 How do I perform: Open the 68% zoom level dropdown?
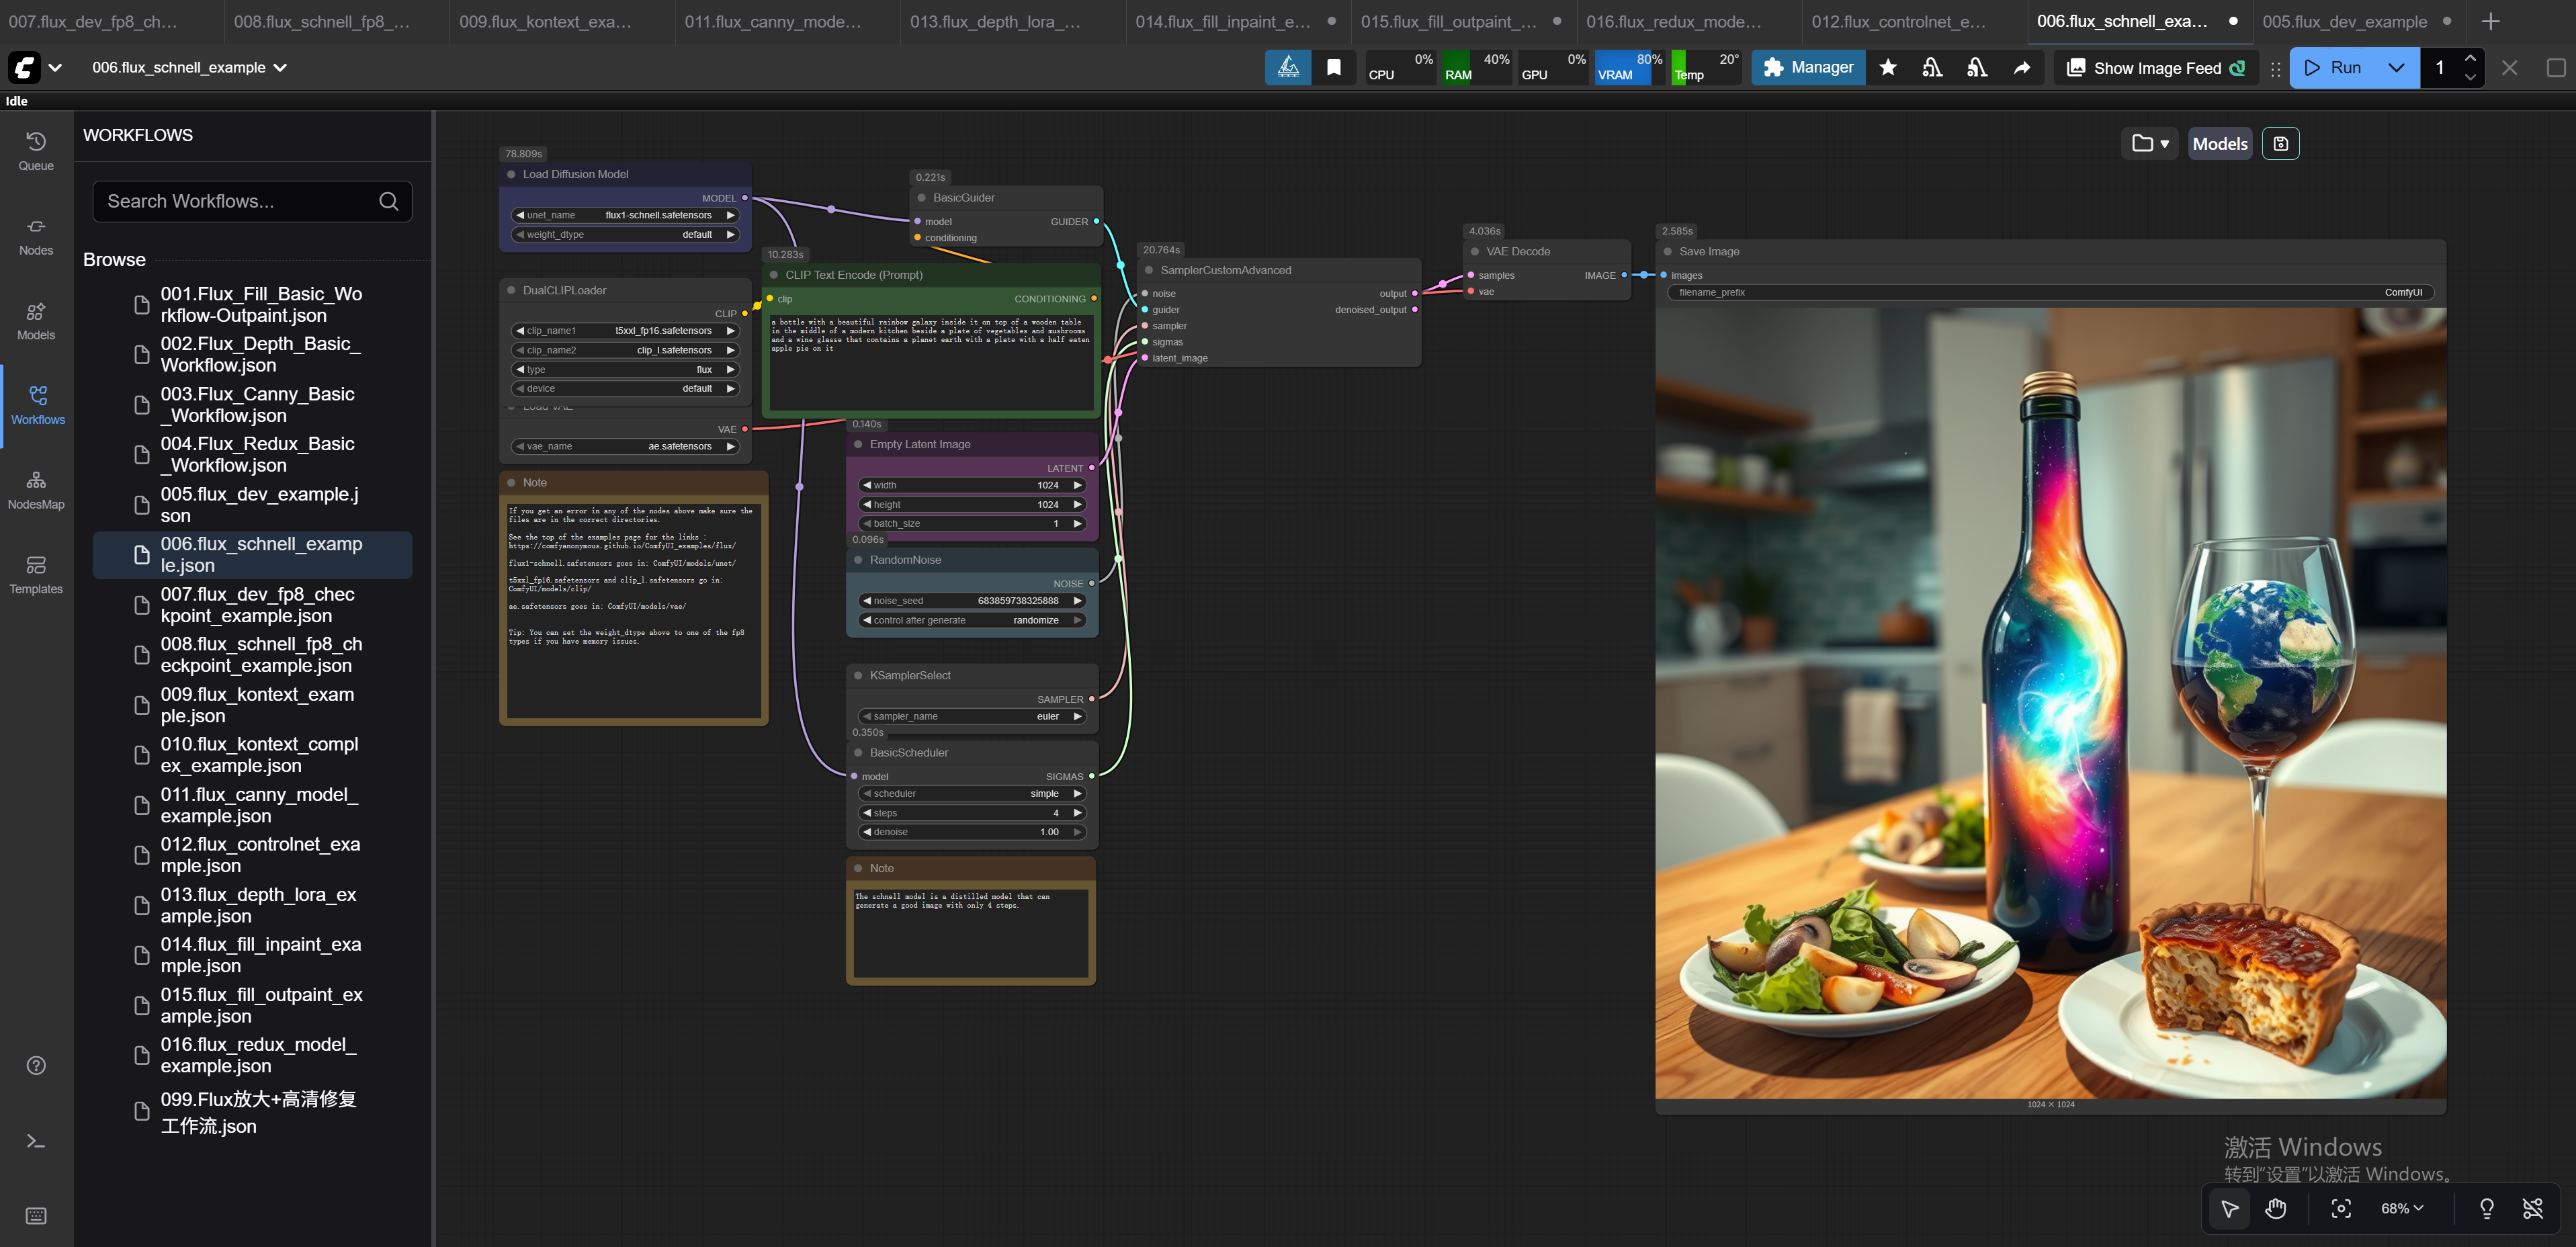point(2401,1208)
